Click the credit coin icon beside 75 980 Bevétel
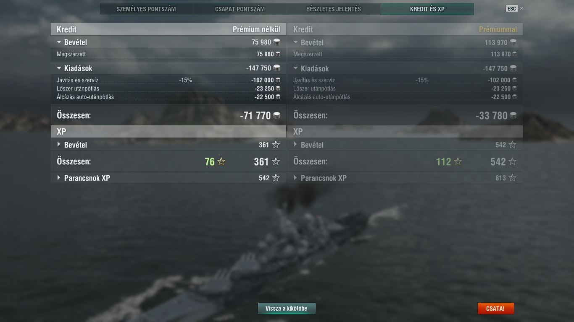 (x=276, y=42)
